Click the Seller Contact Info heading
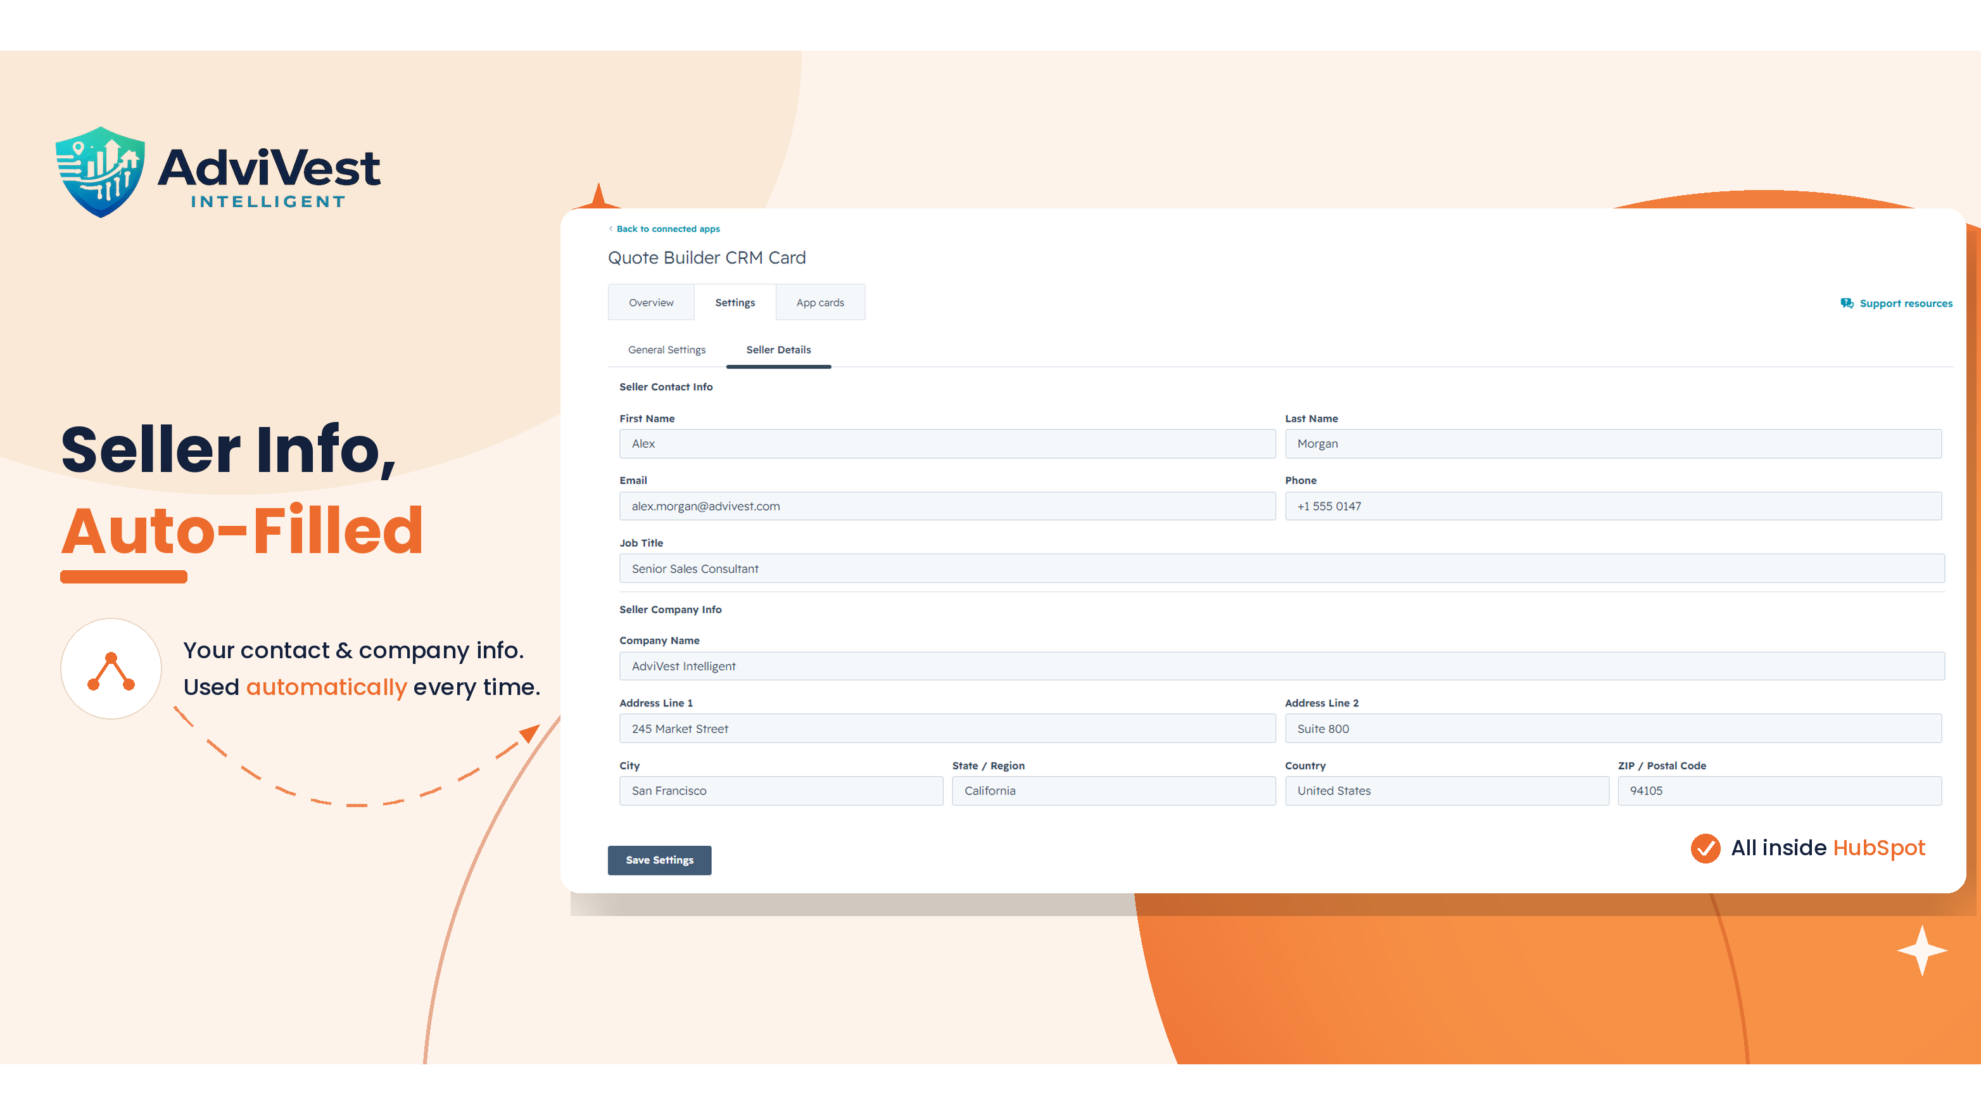Screen dimensions: 1981x1115 pyautogui.click(x=666, y=387)
